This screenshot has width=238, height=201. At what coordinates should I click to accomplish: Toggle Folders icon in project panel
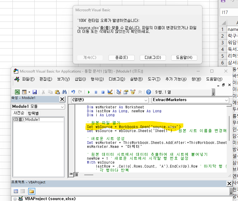pos(32,191)
